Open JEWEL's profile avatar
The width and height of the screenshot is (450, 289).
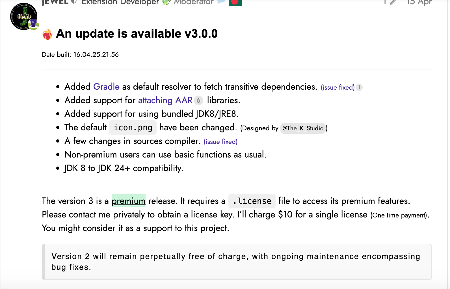click(x=23, y=16)
